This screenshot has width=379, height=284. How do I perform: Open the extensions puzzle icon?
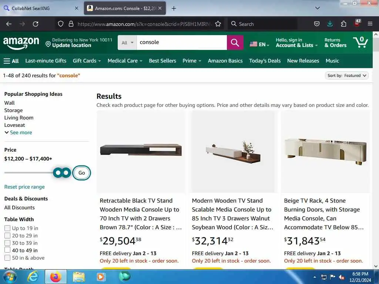pos(343,24)
